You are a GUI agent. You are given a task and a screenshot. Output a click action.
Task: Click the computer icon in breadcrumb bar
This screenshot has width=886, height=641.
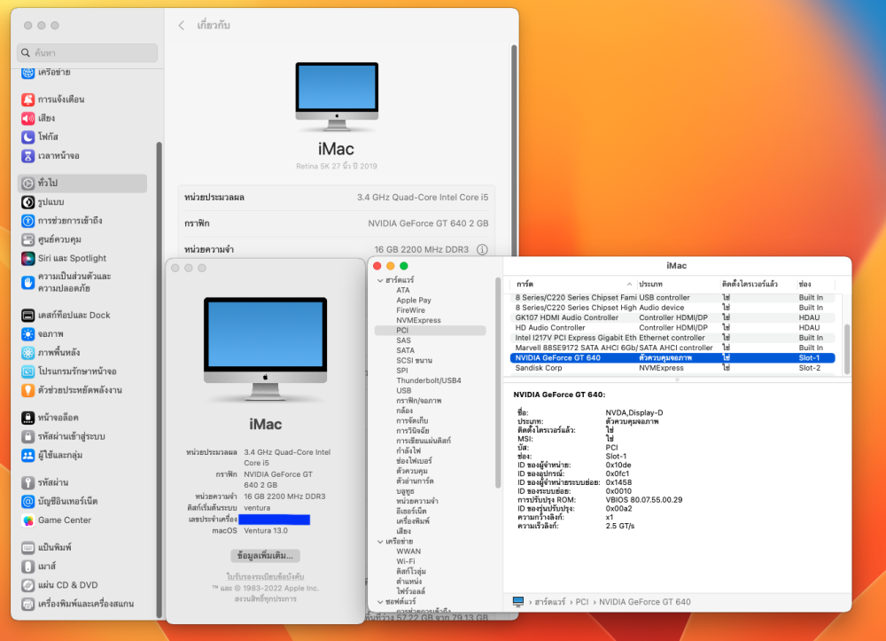coord(518,601)
